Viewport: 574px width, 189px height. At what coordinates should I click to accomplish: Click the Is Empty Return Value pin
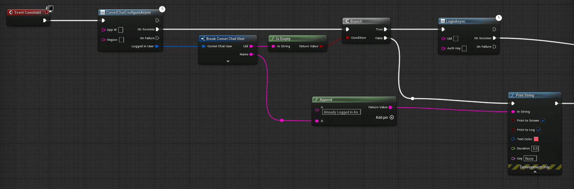(321, 46)
